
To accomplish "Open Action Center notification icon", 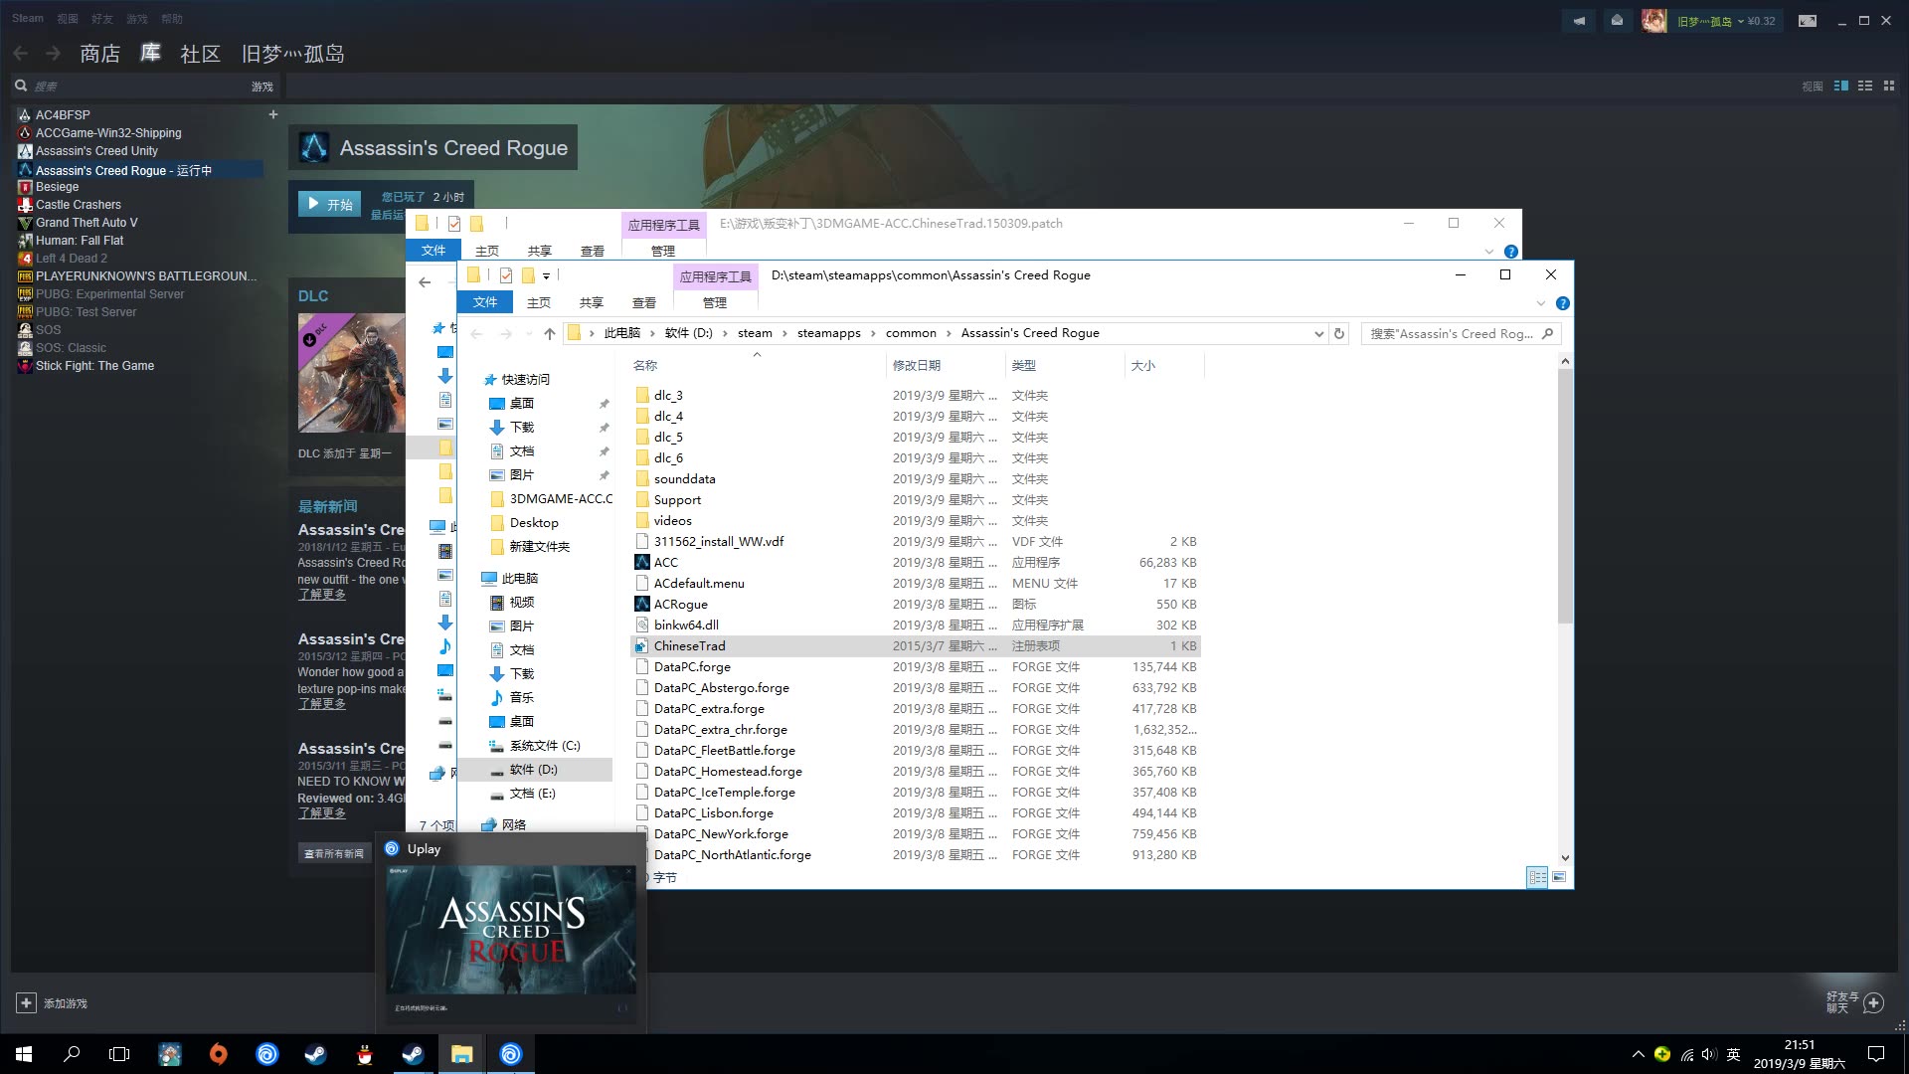I will coord(1876,1054).
